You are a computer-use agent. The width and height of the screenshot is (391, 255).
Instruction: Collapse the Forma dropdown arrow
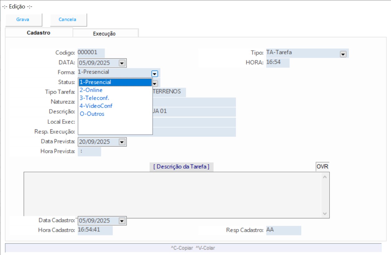point(155,74)
